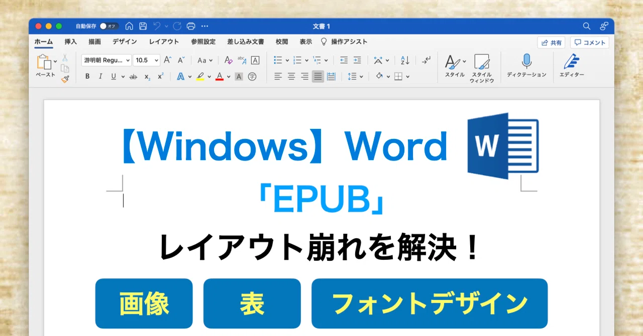The width and height of the screenshot is (643, 336).
Task: Cut selection with scissors icon
Action: click(65, 58)
